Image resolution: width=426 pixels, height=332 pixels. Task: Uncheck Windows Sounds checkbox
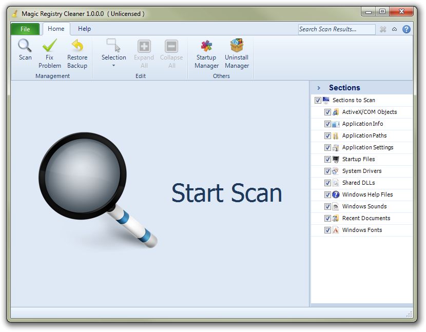(x=327, y=206)
